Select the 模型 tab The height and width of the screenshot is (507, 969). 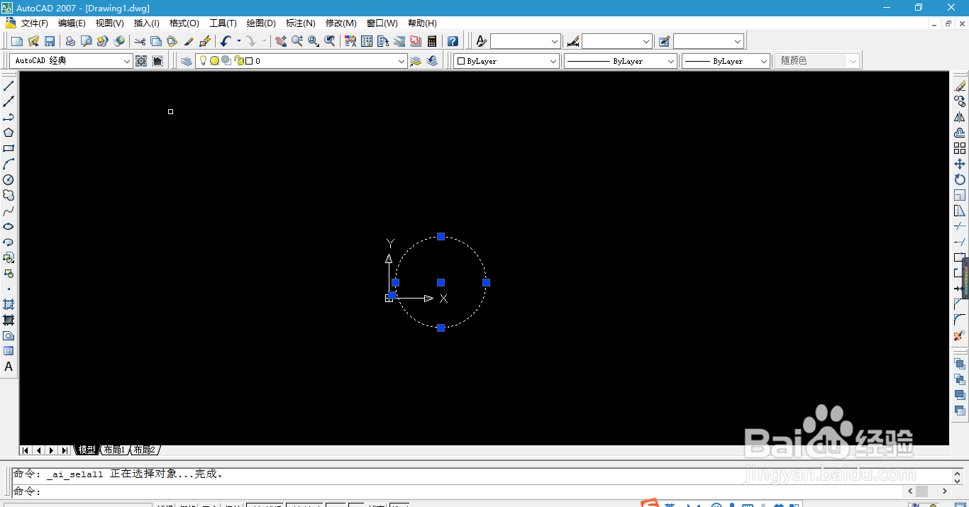point(87,450)
